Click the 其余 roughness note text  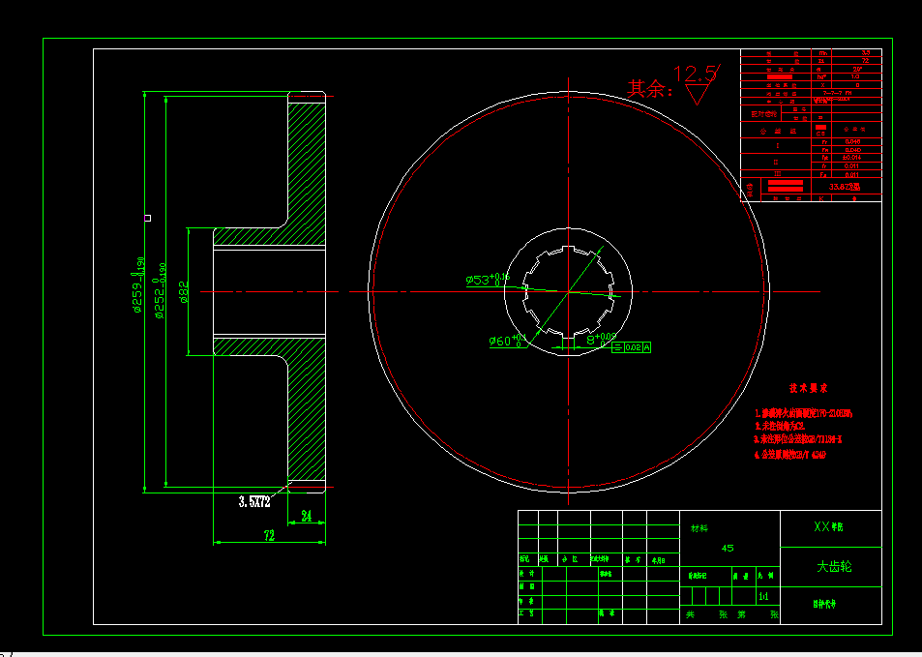coord(649,88)
